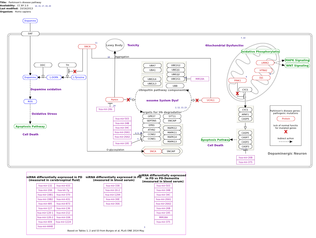Click the red X in the legend box
Image resolution: width=316 pixels, height=238 pixels.
[x=286, y=132]
